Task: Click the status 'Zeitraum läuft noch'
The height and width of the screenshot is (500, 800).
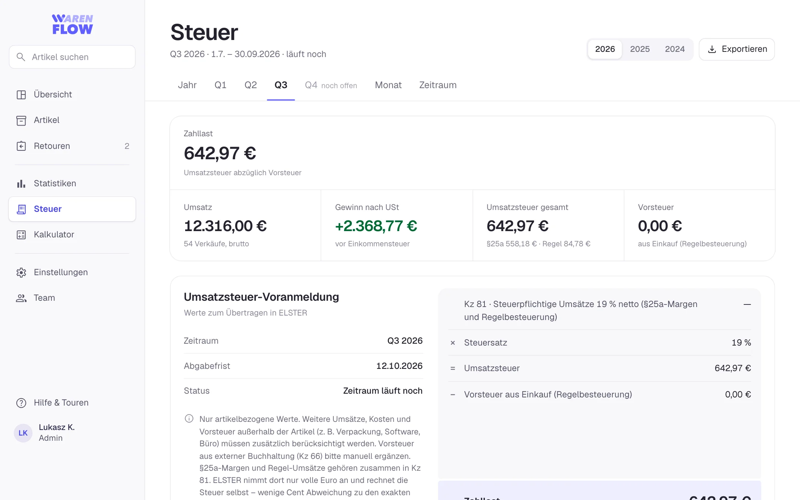Action: (383, 391)
